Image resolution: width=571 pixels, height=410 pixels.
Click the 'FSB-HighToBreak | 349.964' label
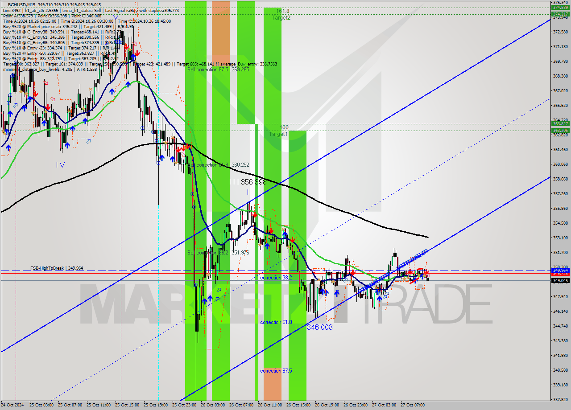(x=57, y=268)
